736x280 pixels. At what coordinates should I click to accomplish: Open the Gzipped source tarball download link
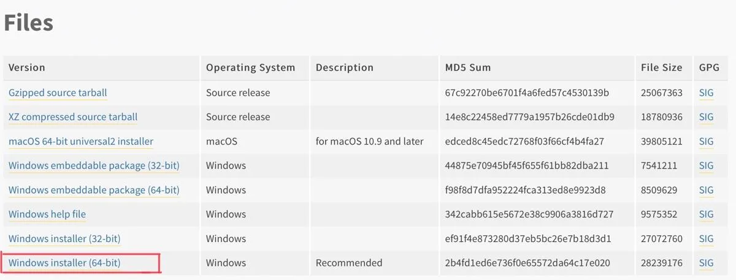[x=58, y=93]
